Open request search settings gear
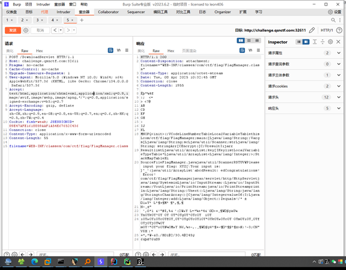 (x=14, y=254)
